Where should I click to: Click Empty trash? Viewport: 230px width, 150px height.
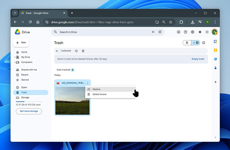click(x=198, y=59)
